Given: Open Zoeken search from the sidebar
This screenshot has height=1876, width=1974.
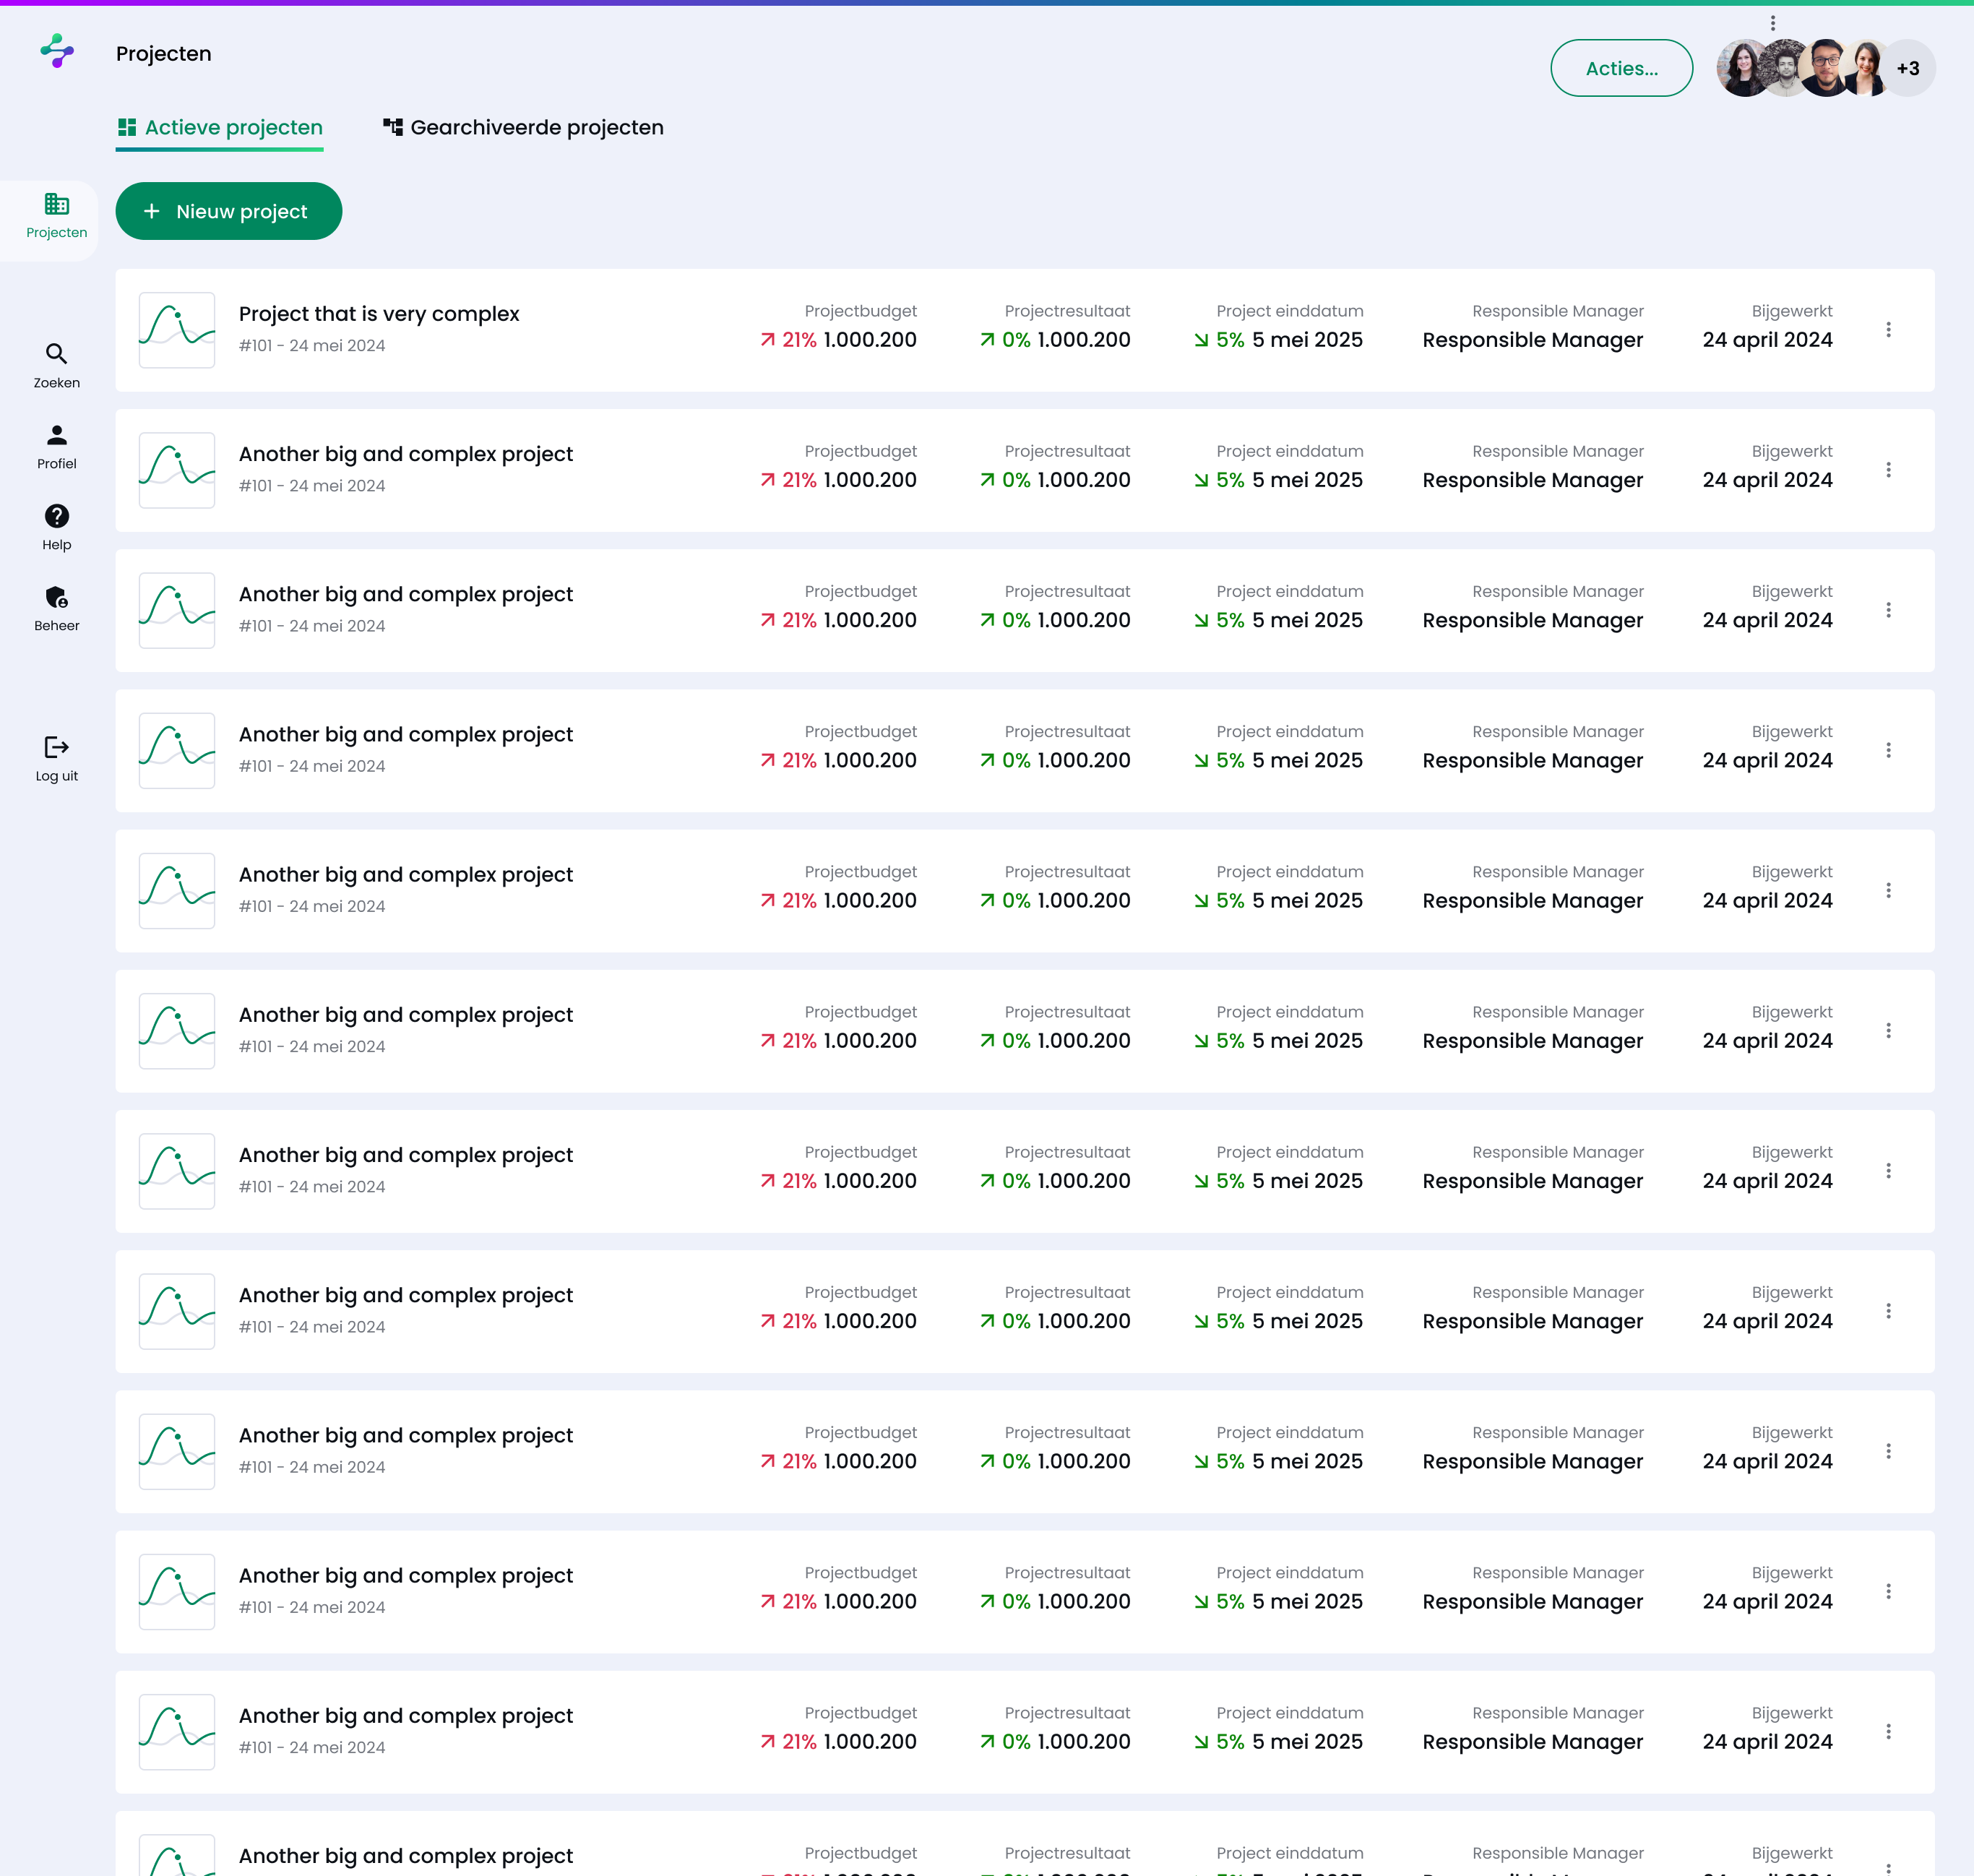Looking at the screenshot, I should pos(57,366).
